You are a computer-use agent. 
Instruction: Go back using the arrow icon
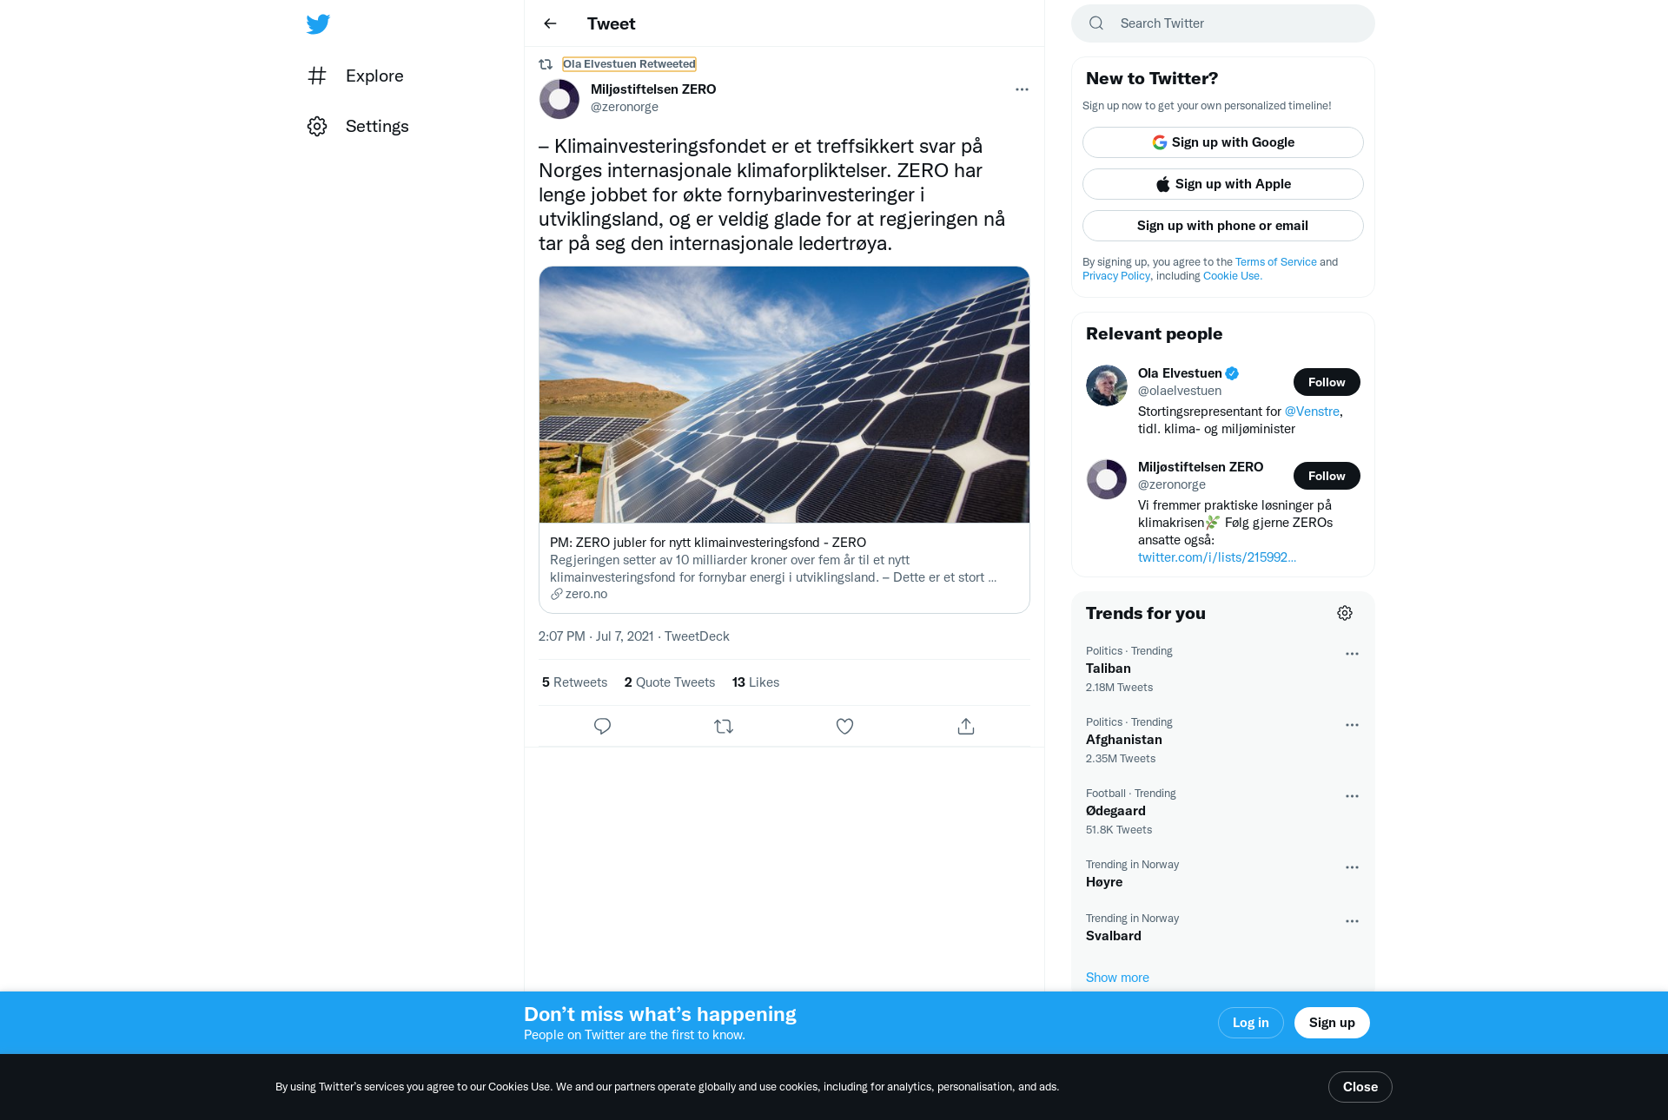[550, 23]
